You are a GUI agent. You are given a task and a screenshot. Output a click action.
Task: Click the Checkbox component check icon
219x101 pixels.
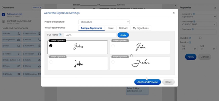(x=39, y=54)
